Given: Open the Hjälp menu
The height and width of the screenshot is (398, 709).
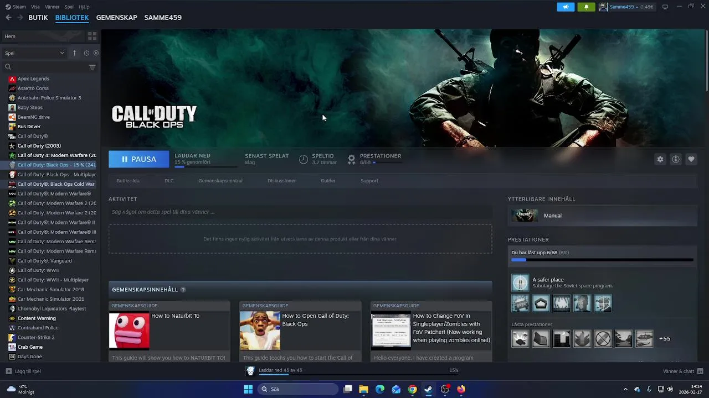Looking at the screenshot, I should 84,7.
